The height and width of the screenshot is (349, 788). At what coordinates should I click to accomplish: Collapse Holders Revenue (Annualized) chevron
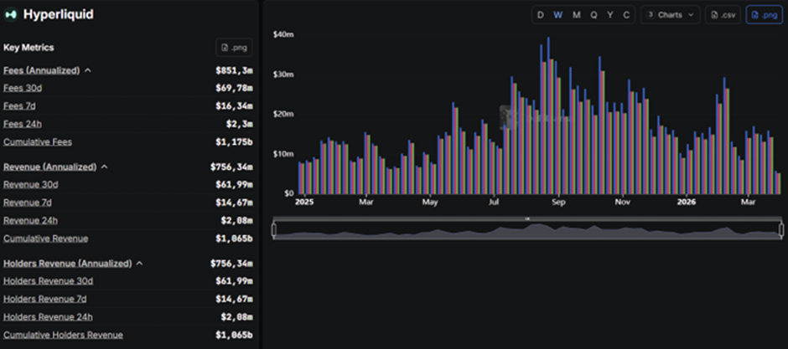pyautogui.click(x=140, y=264)
